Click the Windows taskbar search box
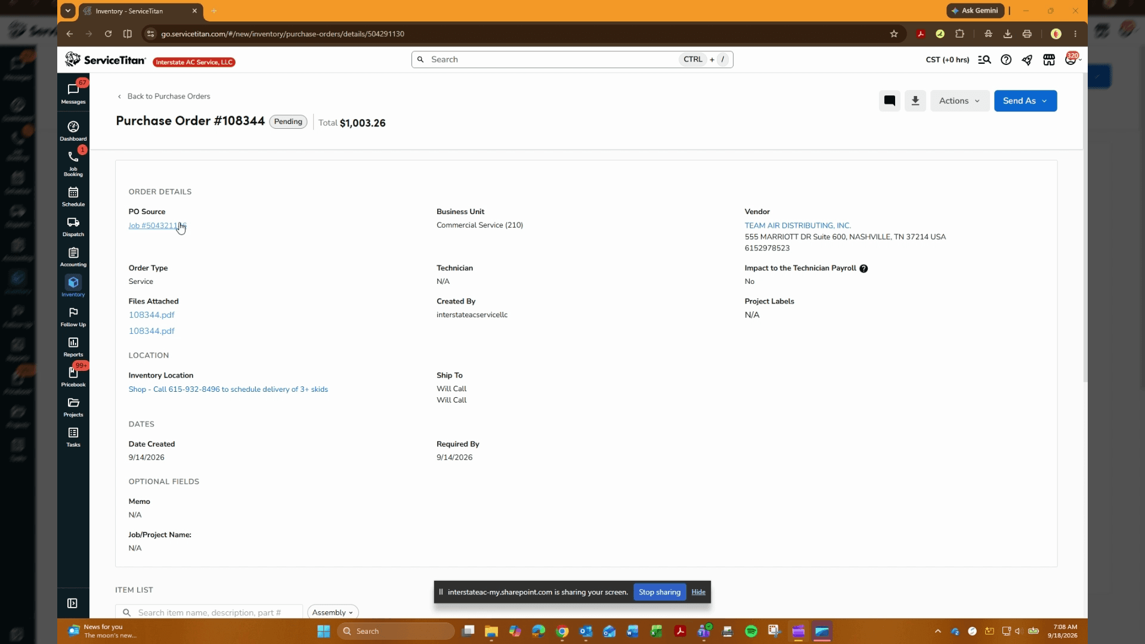This screenshot has width=1145, height=644. [x=395, y=631]
